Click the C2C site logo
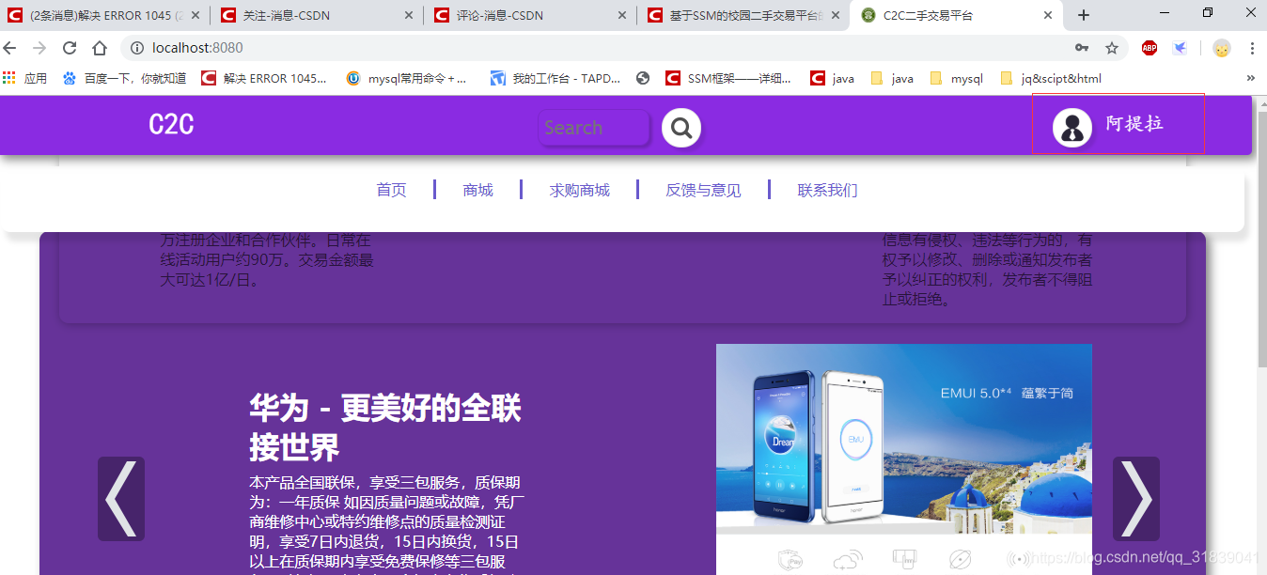This screenshot has width=1267, height=575. point(172,125)
